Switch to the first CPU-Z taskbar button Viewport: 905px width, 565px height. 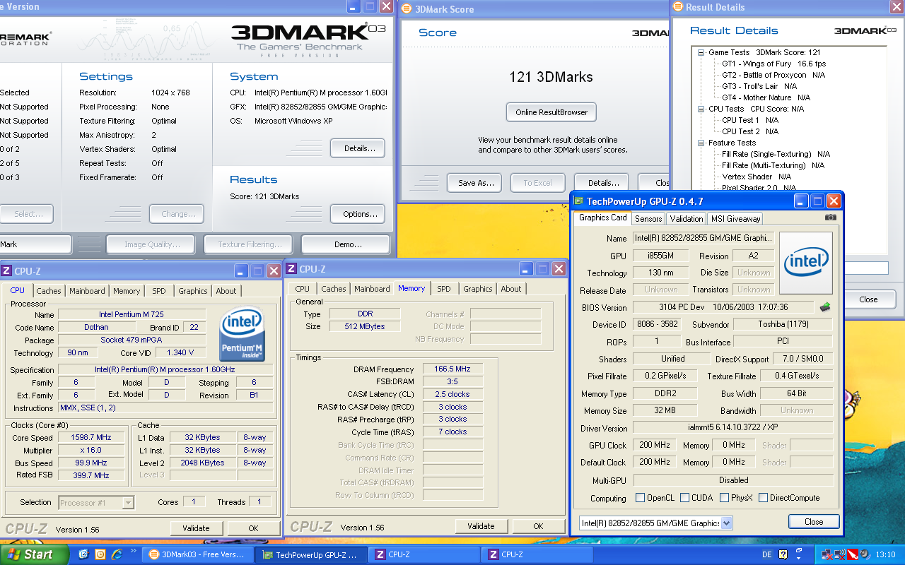[x=424, y=554]
